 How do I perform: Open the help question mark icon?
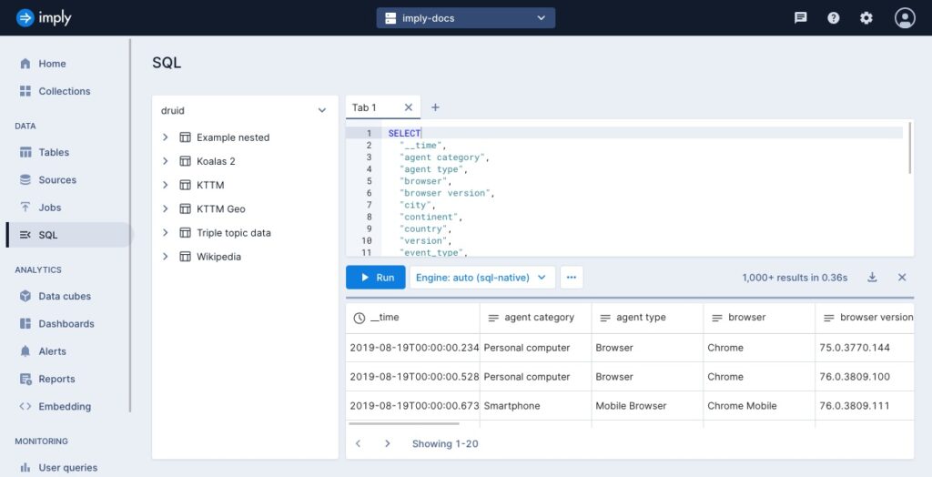834,18
